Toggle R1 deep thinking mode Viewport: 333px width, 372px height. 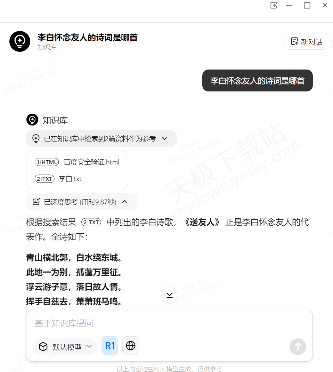pyautogui.click(x=110, y=346)
